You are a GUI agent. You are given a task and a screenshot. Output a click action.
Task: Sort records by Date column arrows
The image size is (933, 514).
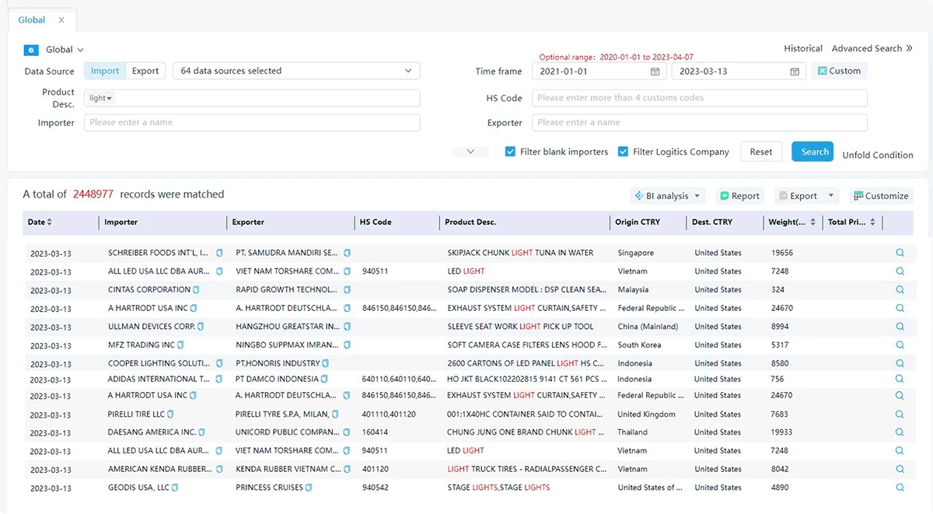coord(50,222)
